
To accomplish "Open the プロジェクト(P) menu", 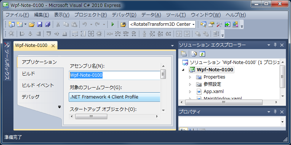I will (91, 15).
